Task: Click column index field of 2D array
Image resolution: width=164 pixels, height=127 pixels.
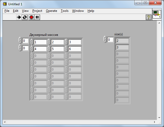Action: coord(25,48)
